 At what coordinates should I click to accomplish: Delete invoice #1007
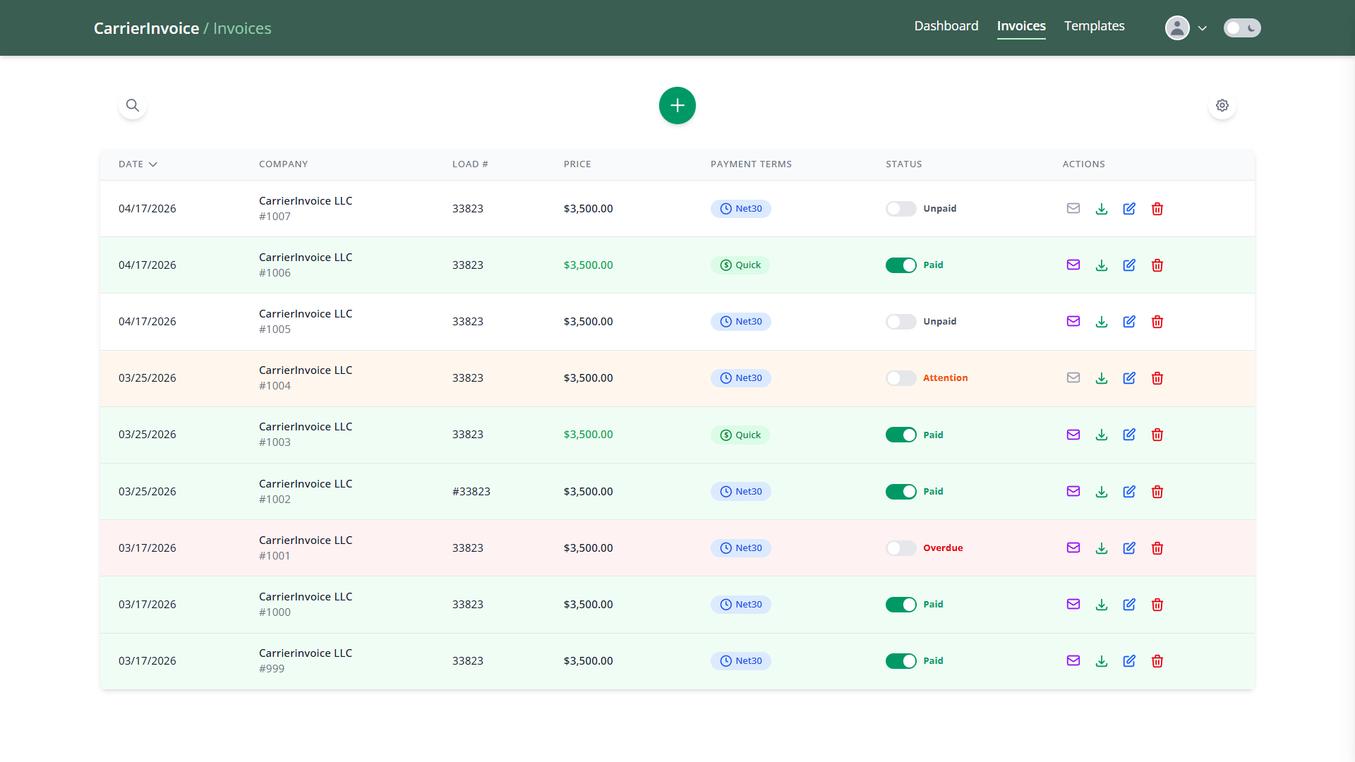1157,209
